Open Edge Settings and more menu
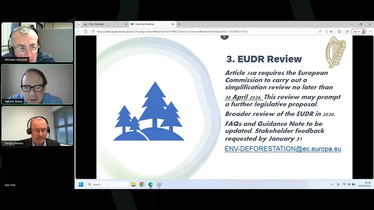Screen dimensions: 374x210 (370, 32)
